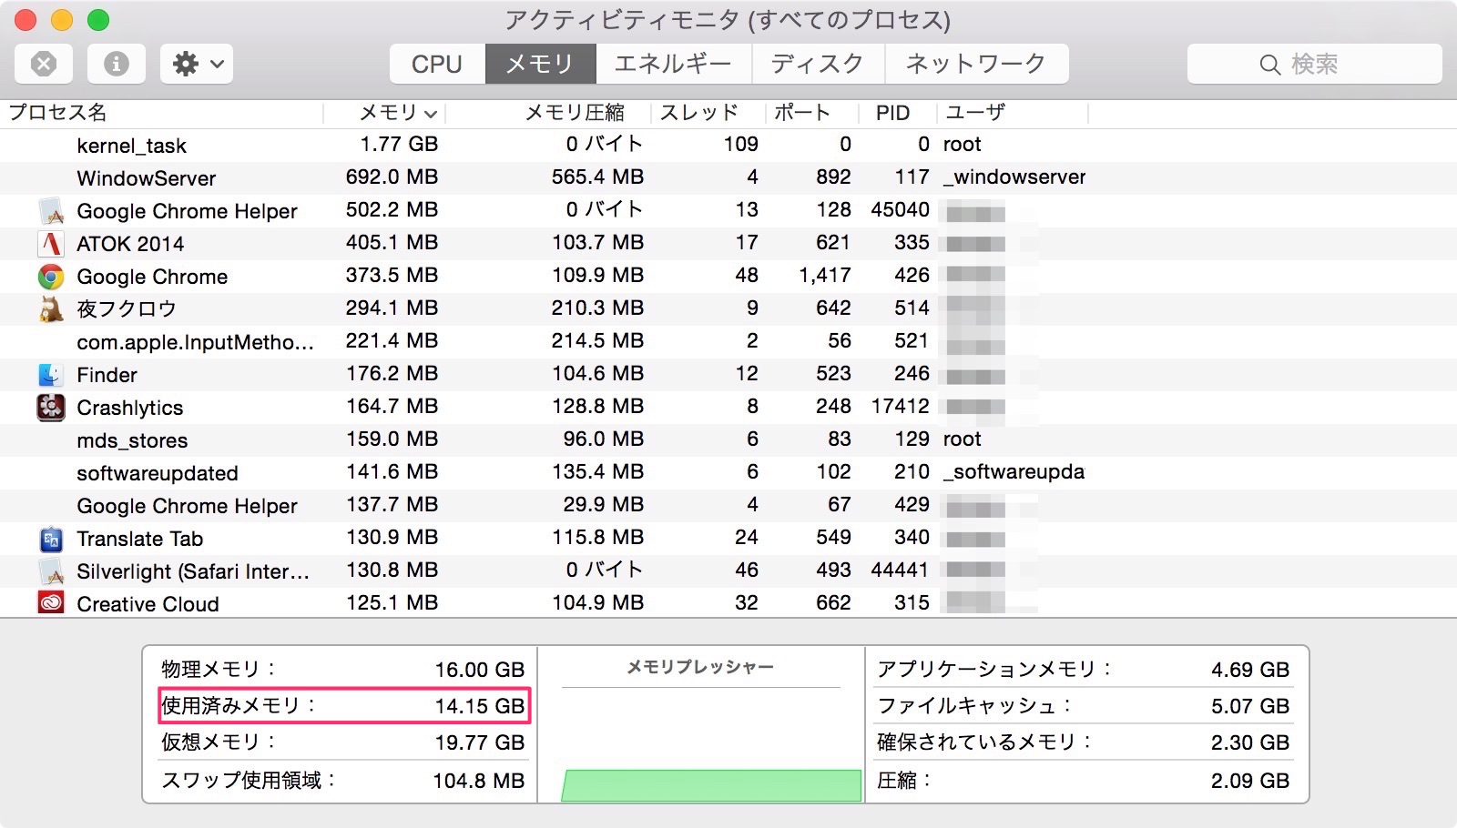Switch to the CPU tab

(x=437, y=64)
